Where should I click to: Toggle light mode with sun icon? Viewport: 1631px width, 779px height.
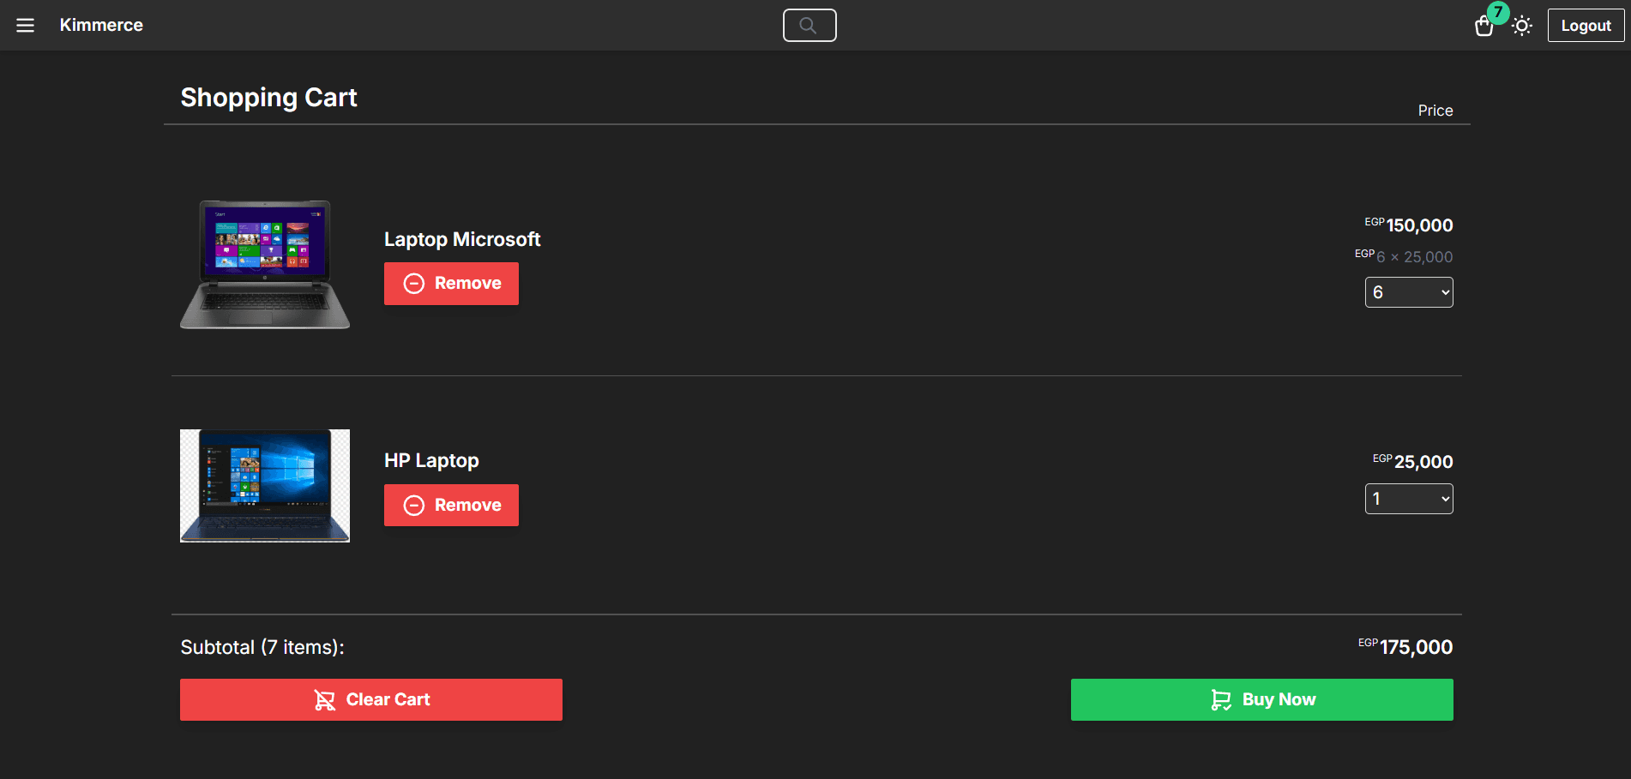1522,26
